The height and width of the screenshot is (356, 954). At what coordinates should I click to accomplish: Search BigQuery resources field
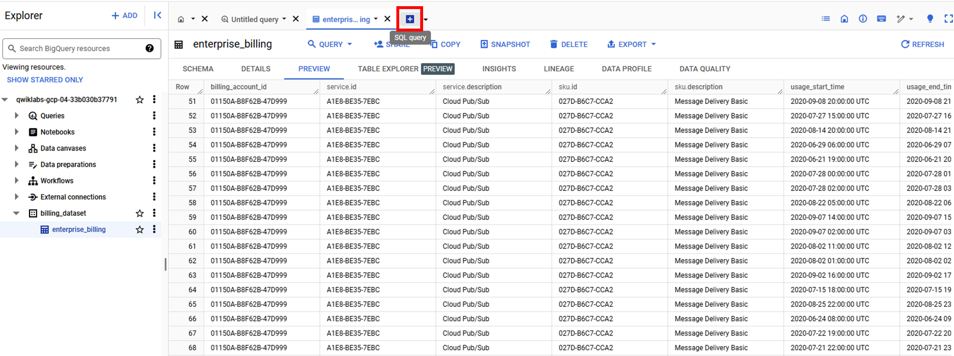82,49
